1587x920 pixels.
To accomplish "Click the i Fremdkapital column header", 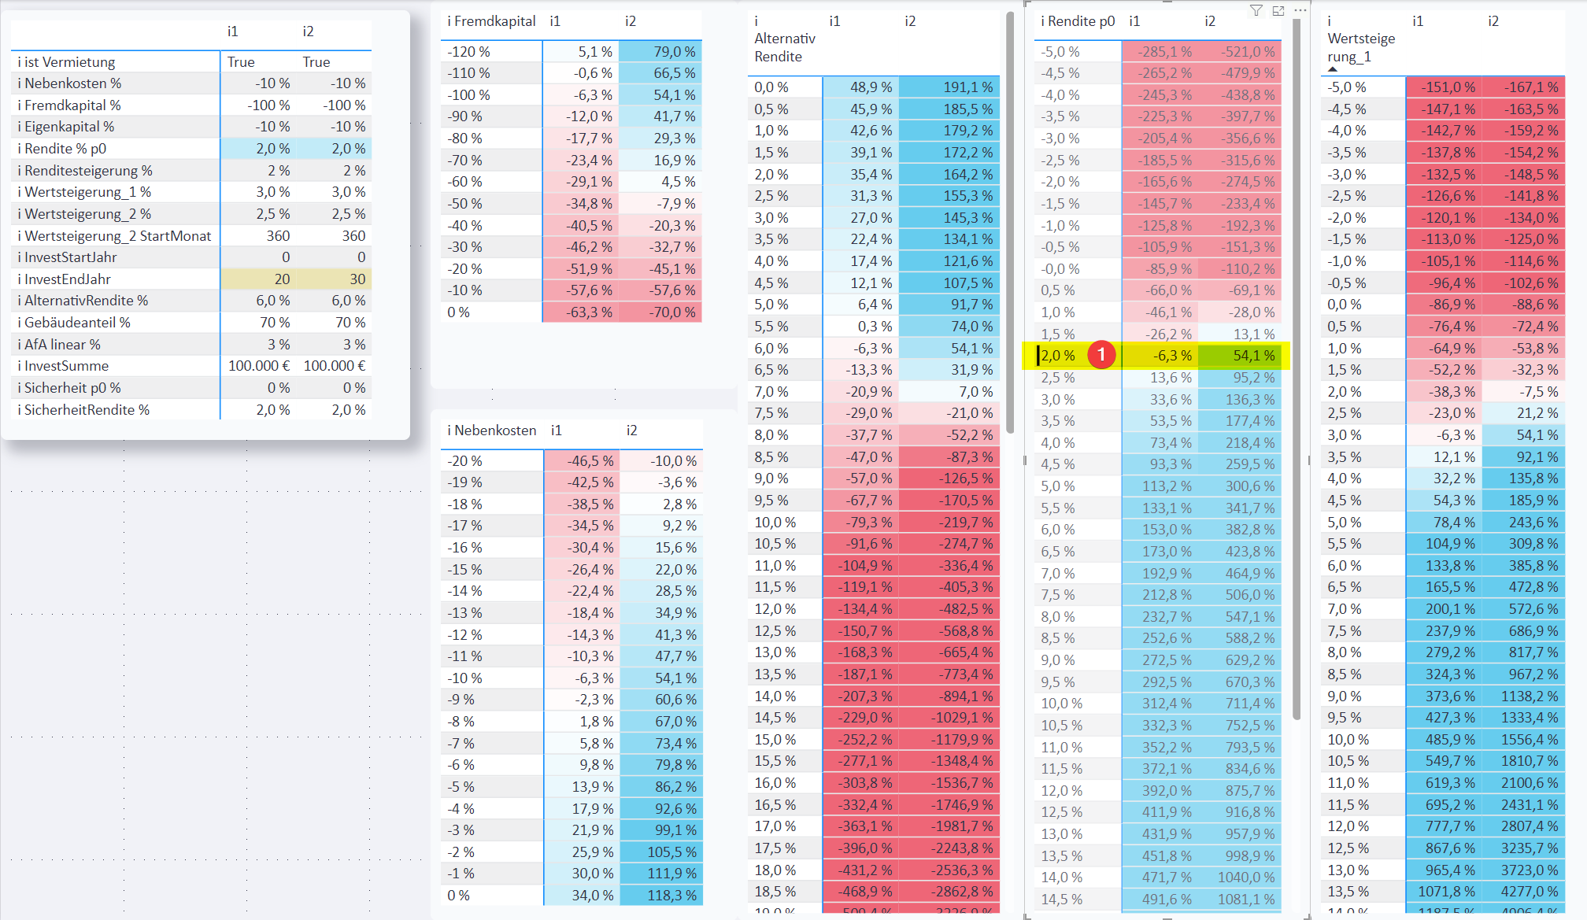I will coord(491,21).
